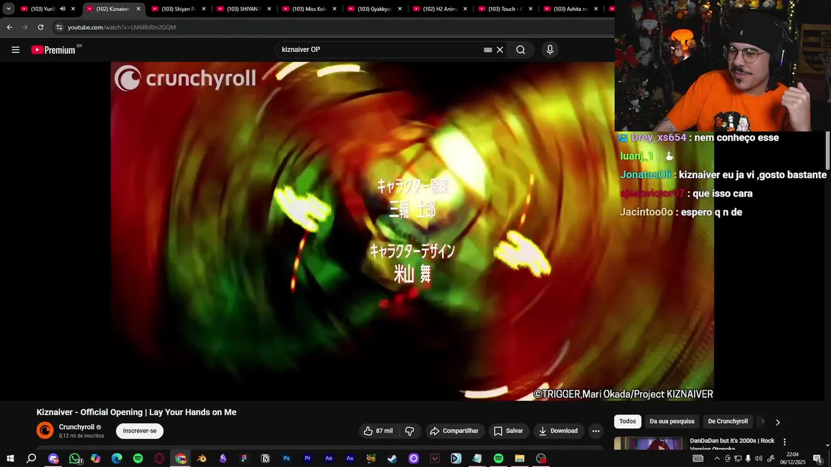The height and width of the screenshot is (467, 831).
Task: Click the Download button
Action: point(557,431)
